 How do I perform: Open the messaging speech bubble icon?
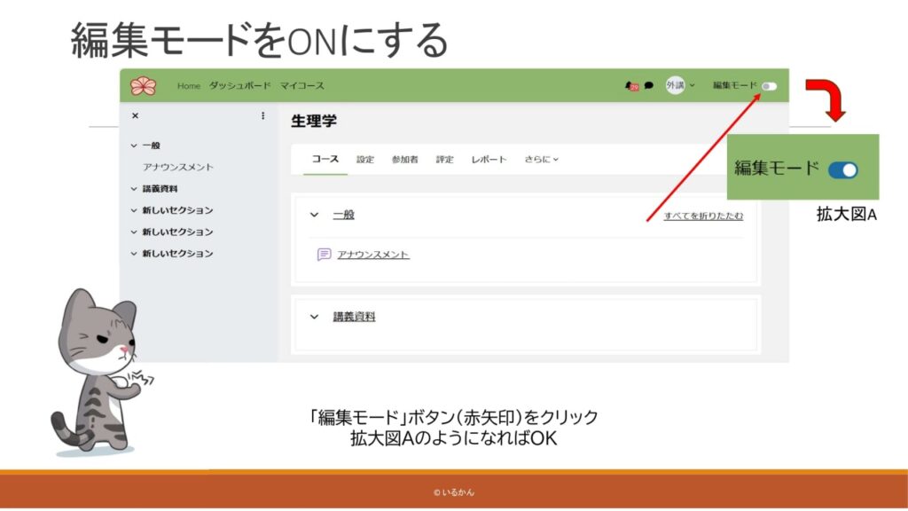pyautogui.click(x=649, y=86)
